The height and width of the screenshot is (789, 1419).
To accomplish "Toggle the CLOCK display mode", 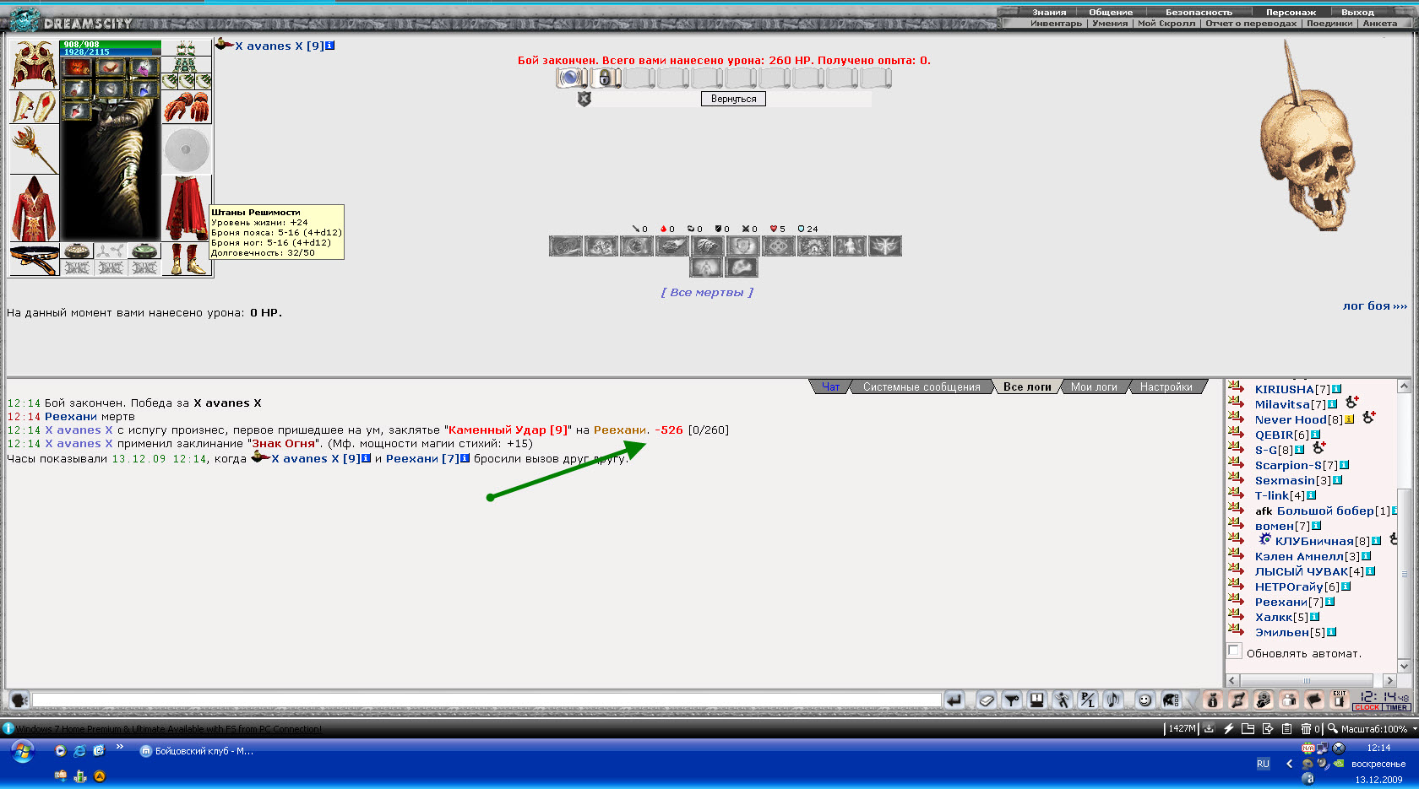I will [x=1367, y=707].
